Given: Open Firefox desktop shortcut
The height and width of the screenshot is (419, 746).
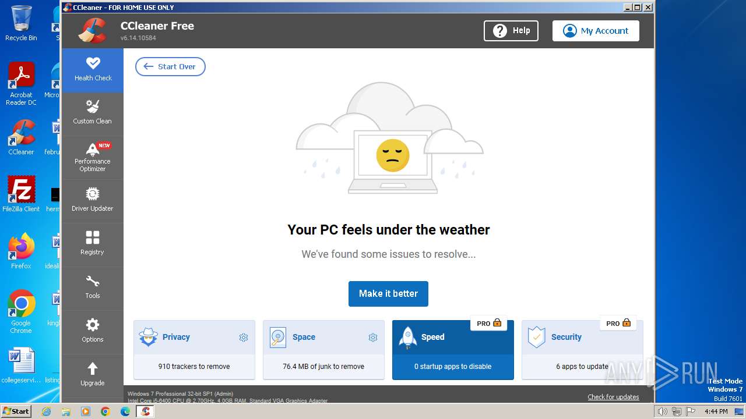Looking at the screenshot, I should coord(21,251).
